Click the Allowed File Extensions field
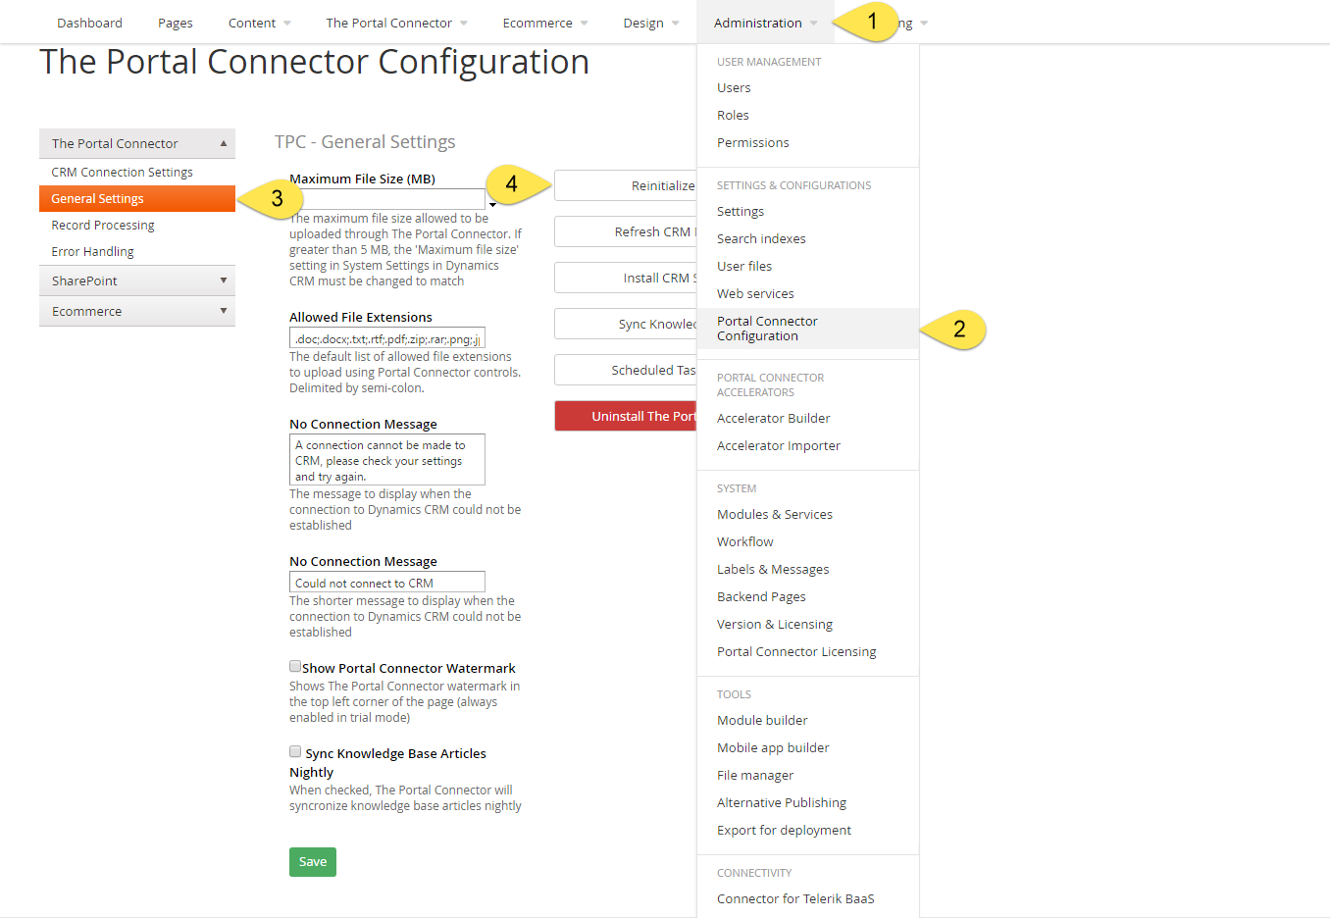Image resolution: width=1330 pixels, height=918 pixels. tap(387, 338)
